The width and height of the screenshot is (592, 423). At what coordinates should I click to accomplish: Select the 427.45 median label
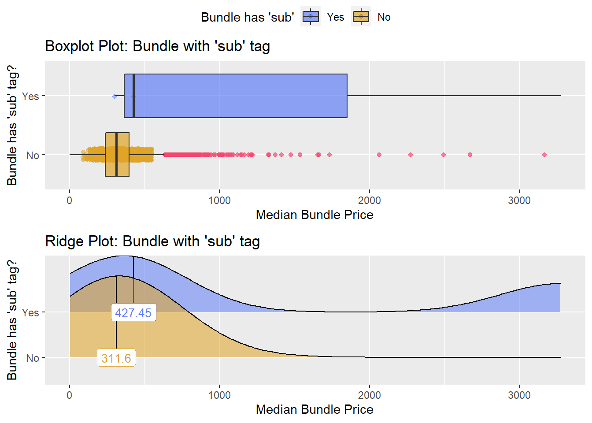[x=133, y=313]
